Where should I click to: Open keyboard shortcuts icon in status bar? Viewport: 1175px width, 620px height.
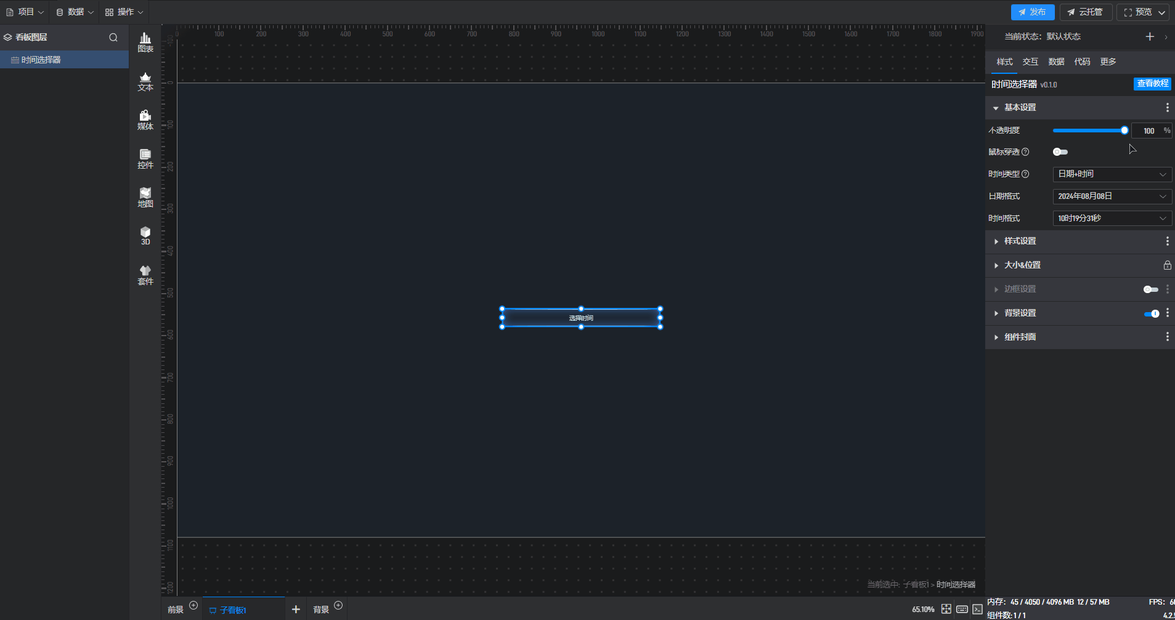click(x=962, y=609)
